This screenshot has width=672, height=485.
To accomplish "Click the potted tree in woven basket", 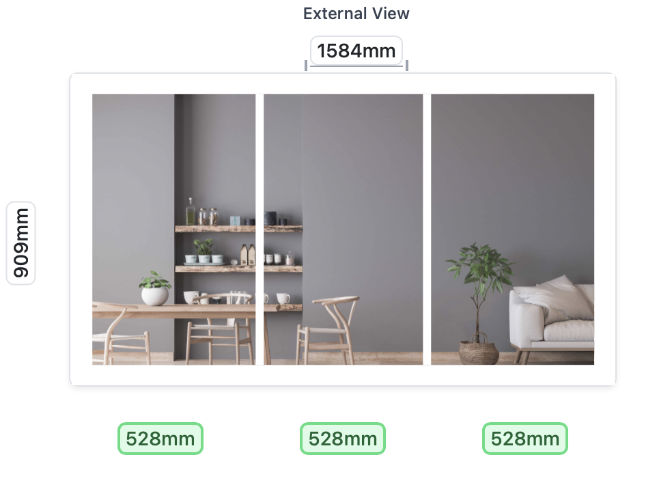I will click(479, 303).
